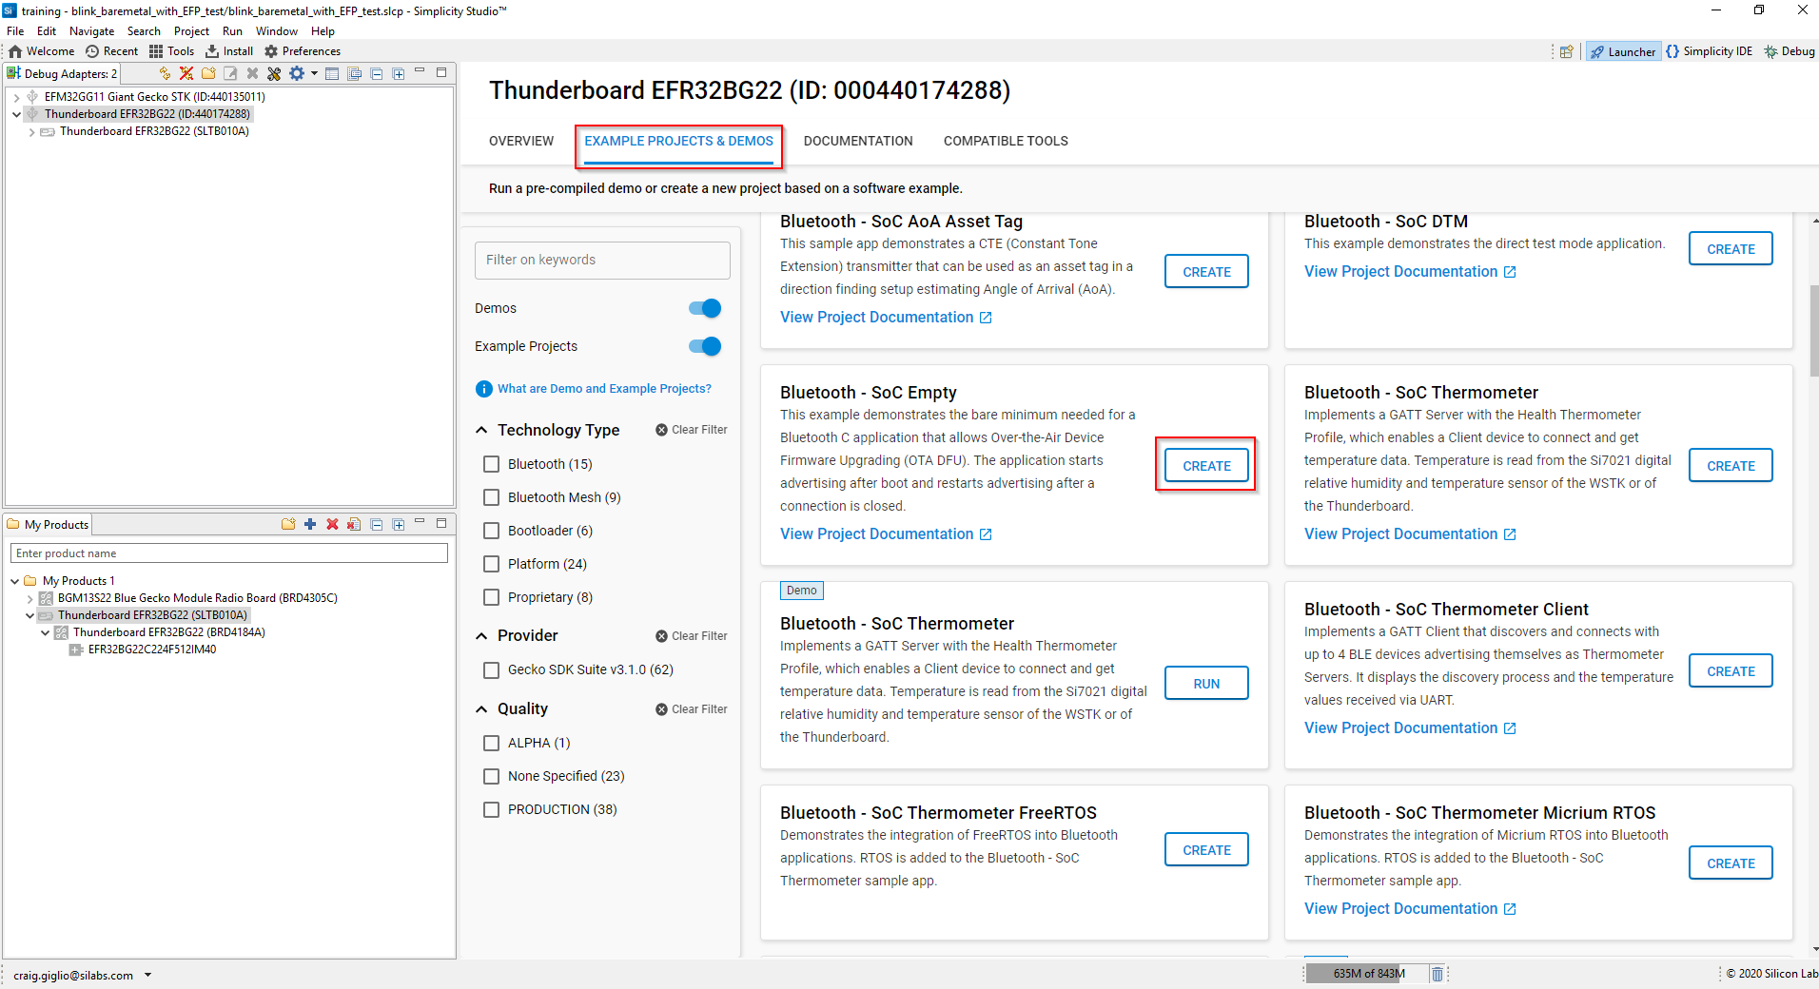Switch to Simplicity IDE perspective
Image resolution: width=1819 pixels, height=989 pixels.
click(1709, 51)
